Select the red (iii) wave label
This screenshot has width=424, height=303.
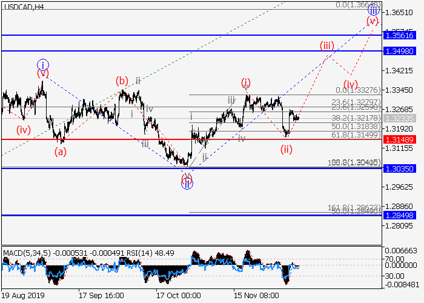327,45
